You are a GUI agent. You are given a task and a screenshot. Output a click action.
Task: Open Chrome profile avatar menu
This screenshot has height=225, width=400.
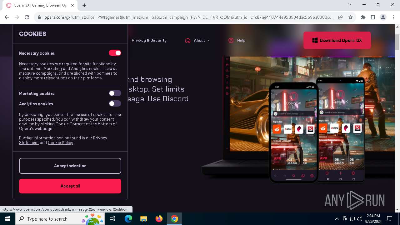pyautogui.click(x=383, y=17)
